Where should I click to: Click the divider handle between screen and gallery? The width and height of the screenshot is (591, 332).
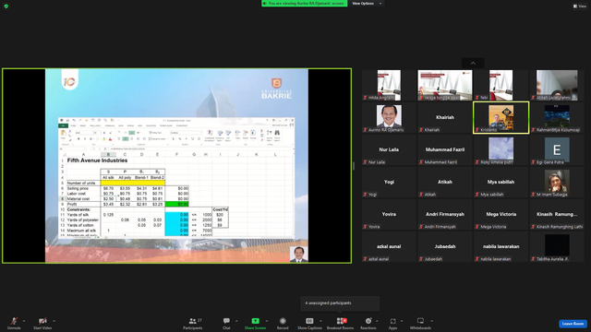click(354, 166)
